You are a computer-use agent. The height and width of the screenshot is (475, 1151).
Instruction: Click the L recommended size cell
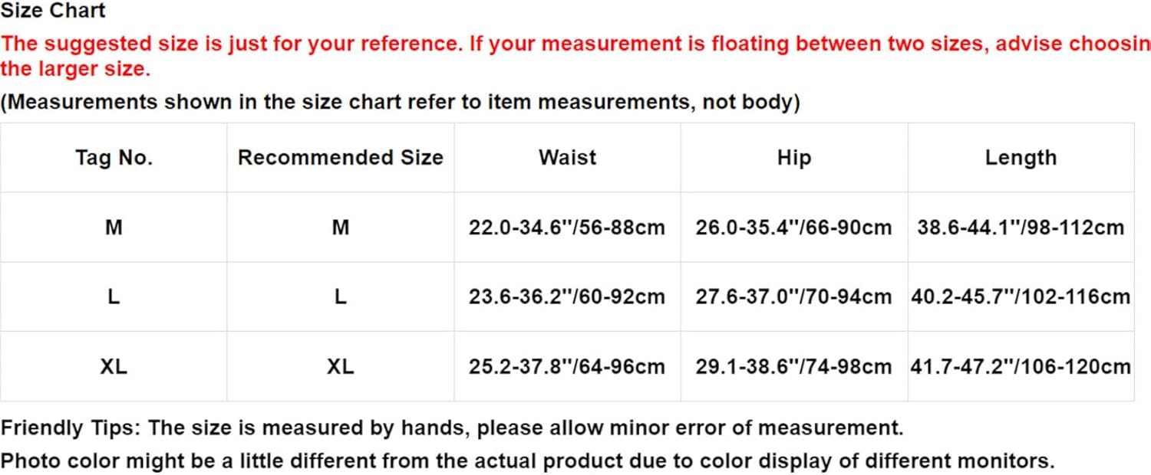pos(341,297)
